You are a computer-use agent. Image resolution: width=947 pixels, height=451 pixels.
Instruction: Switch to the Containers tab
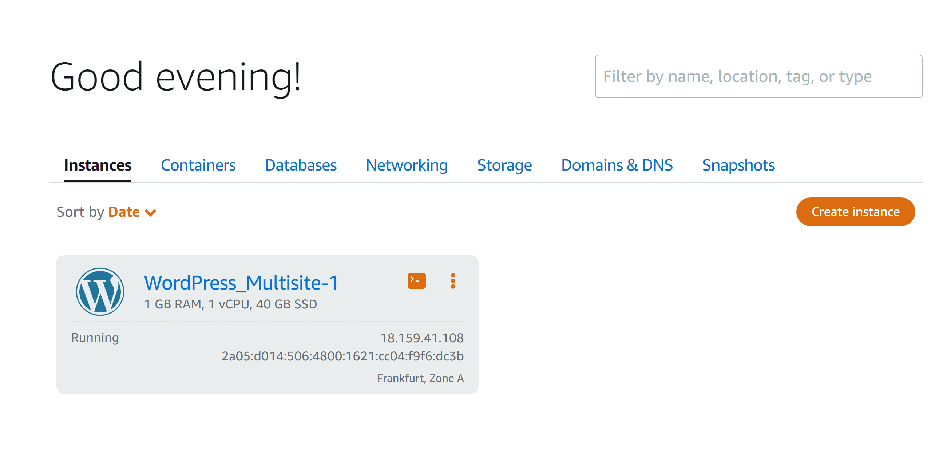198,165
